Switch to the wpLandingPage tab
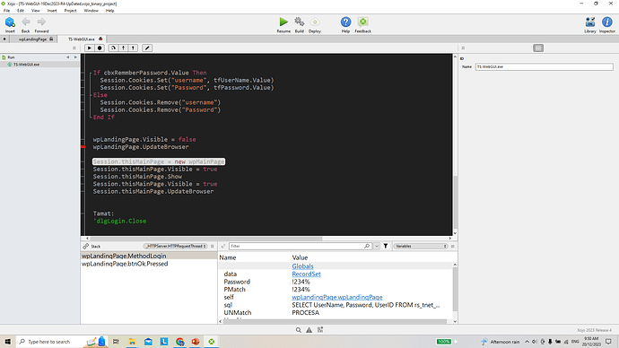619x348 pixels. (x=33, y=39)
